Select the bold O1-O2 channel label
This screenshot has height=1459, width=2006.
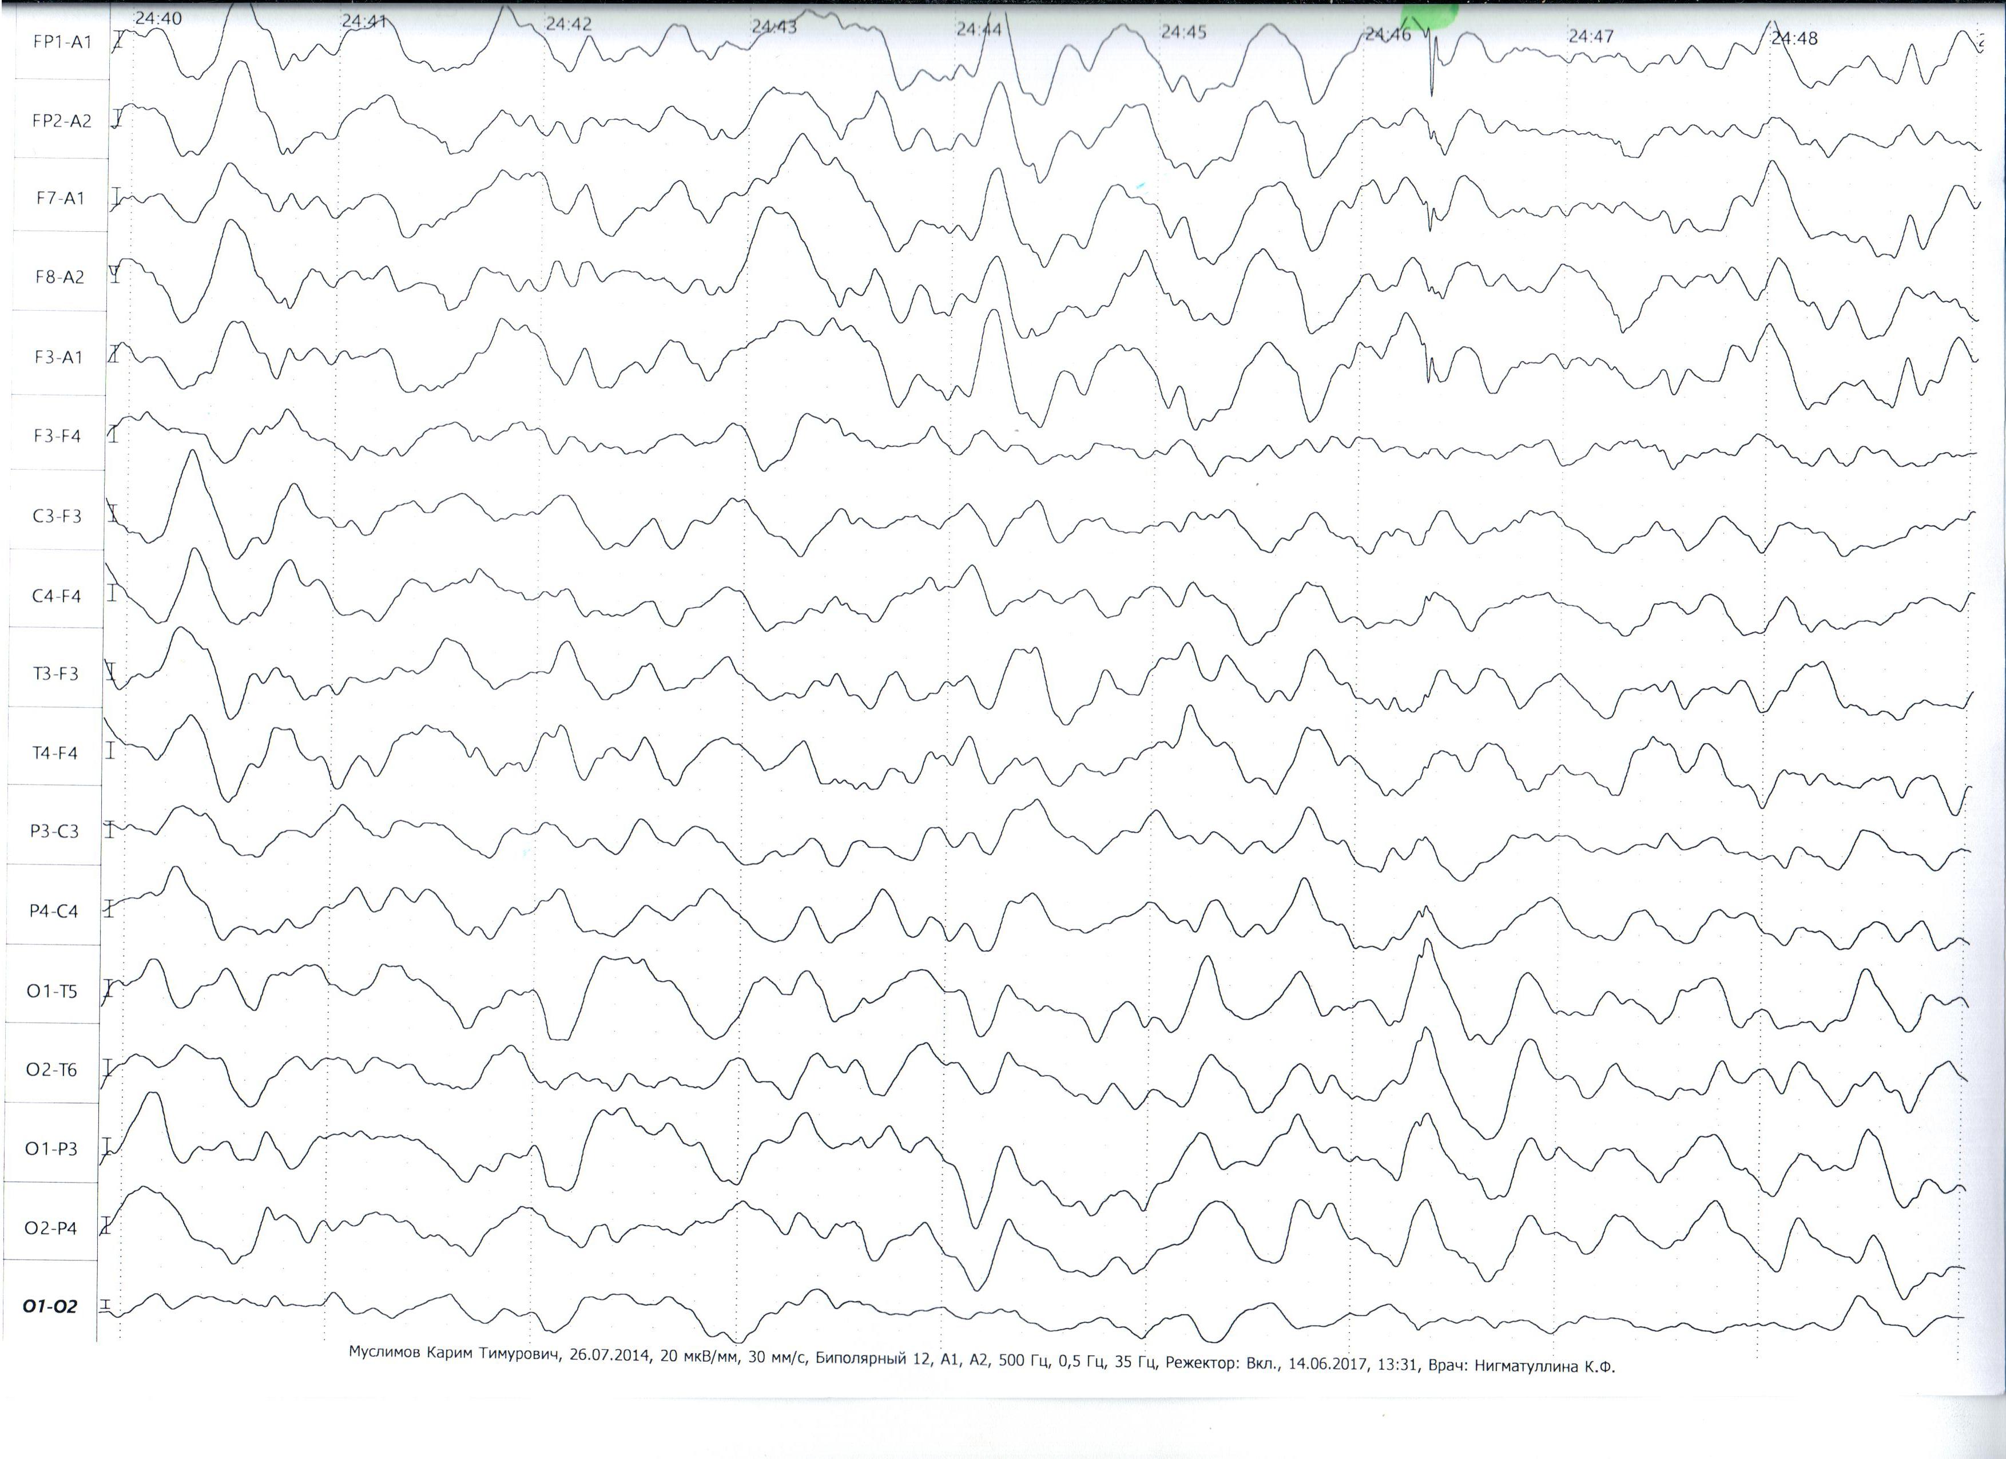[50, 1307]
